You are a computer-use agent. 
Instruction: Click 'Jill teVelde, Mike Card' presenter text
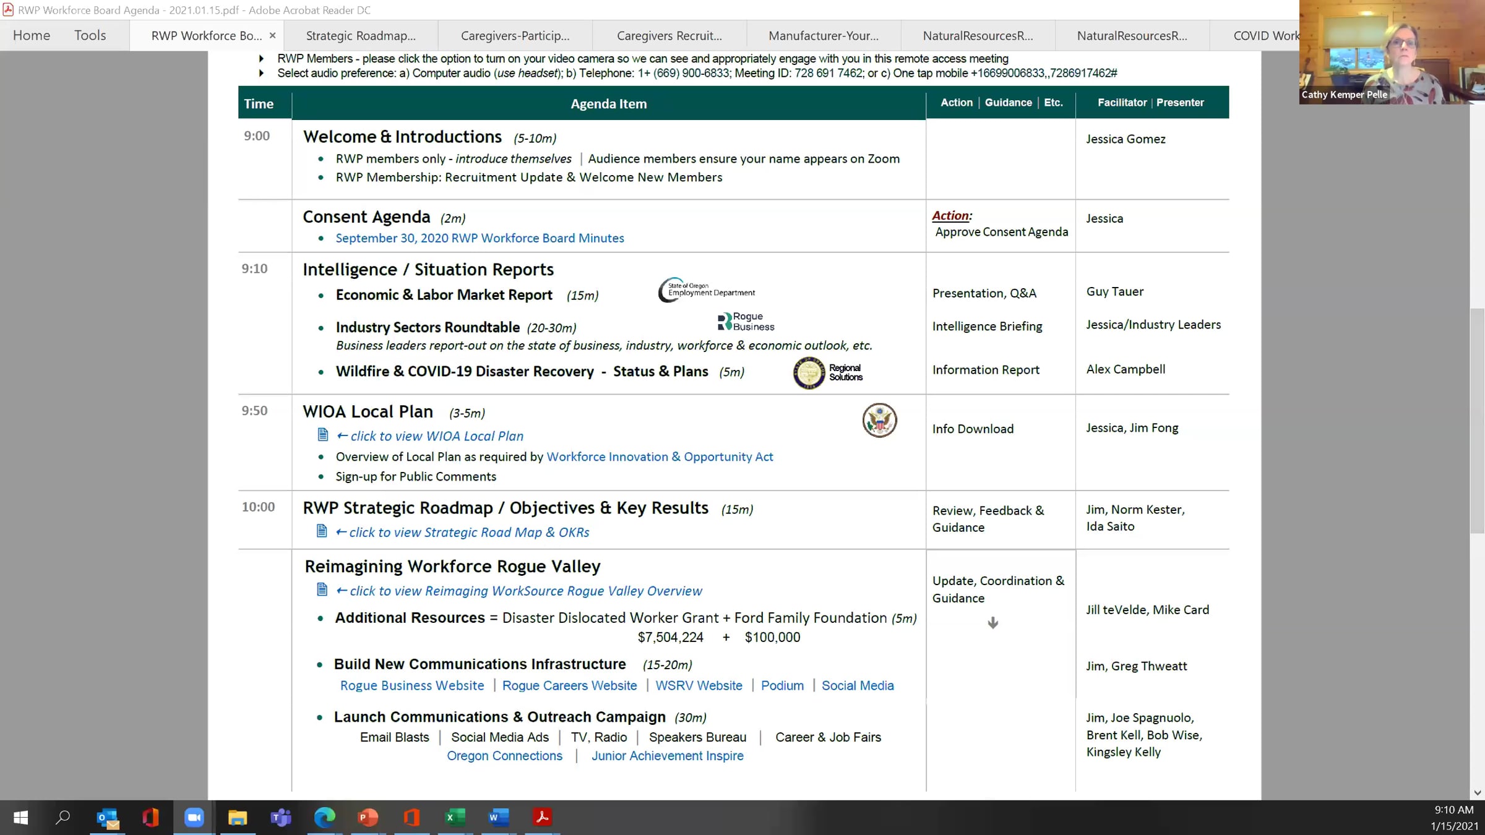pyautogui.click(x=1147, y=610)
